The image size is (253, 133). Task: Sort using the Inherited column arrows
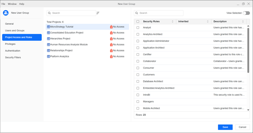point(208,22)
